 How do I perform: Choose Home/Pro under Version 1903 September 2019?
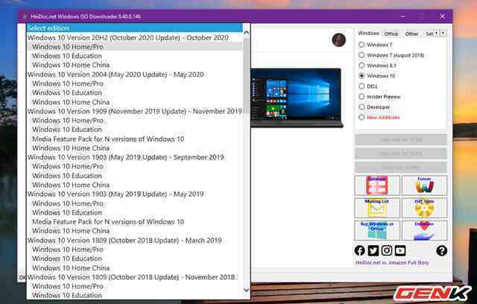click(x=135, y=166)
